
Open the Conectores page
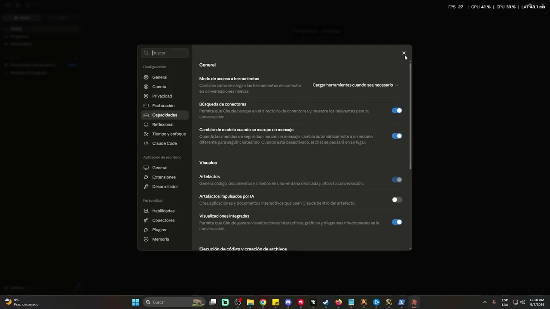165,221
